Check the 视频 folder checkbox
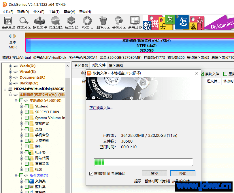234x193 pixels. [x=27, y=170]
